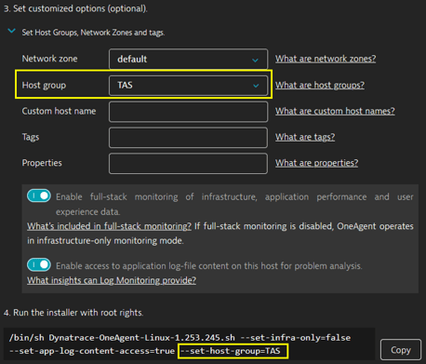The width and height of the screenshot is (426, 364).
Task: Click the Dynatrace-OneAgent-Linux-1.253.245.sh text in command
Action: point(142,338)
